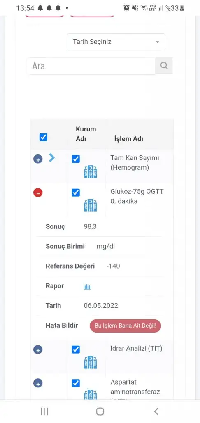This screenshot has width=200, height=423.
Task: Expand the Tam Kan Sayımı row
Action: [38, 159]
